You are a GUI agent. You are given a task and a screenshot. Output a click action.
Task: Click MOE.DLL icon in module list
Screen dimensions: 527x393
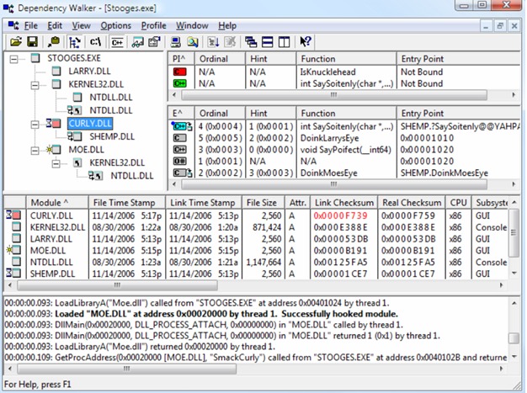[x=13, y=250]
